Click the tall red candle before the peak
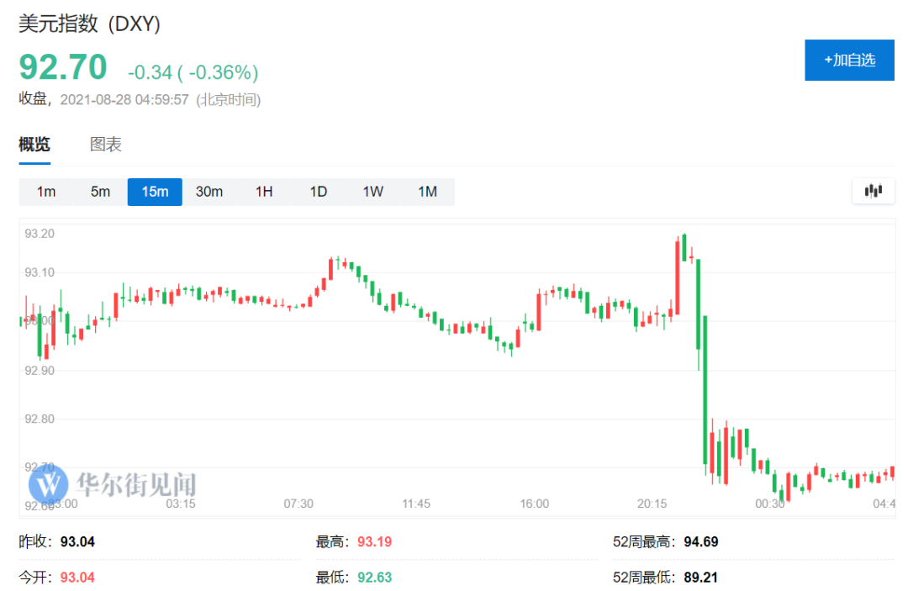908x591 pixels. [677, 277]
